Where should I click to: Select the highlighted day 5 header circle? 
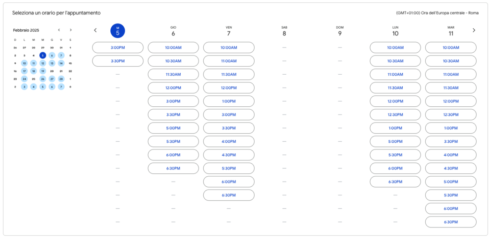(118, 30)
